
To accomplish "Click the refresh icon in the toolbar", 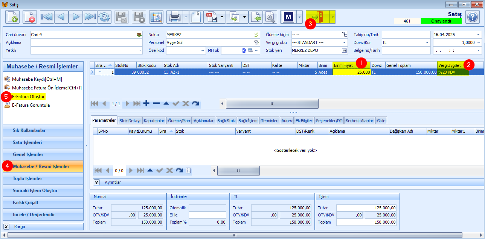I will pyautogui.click(x=104, y=17).
